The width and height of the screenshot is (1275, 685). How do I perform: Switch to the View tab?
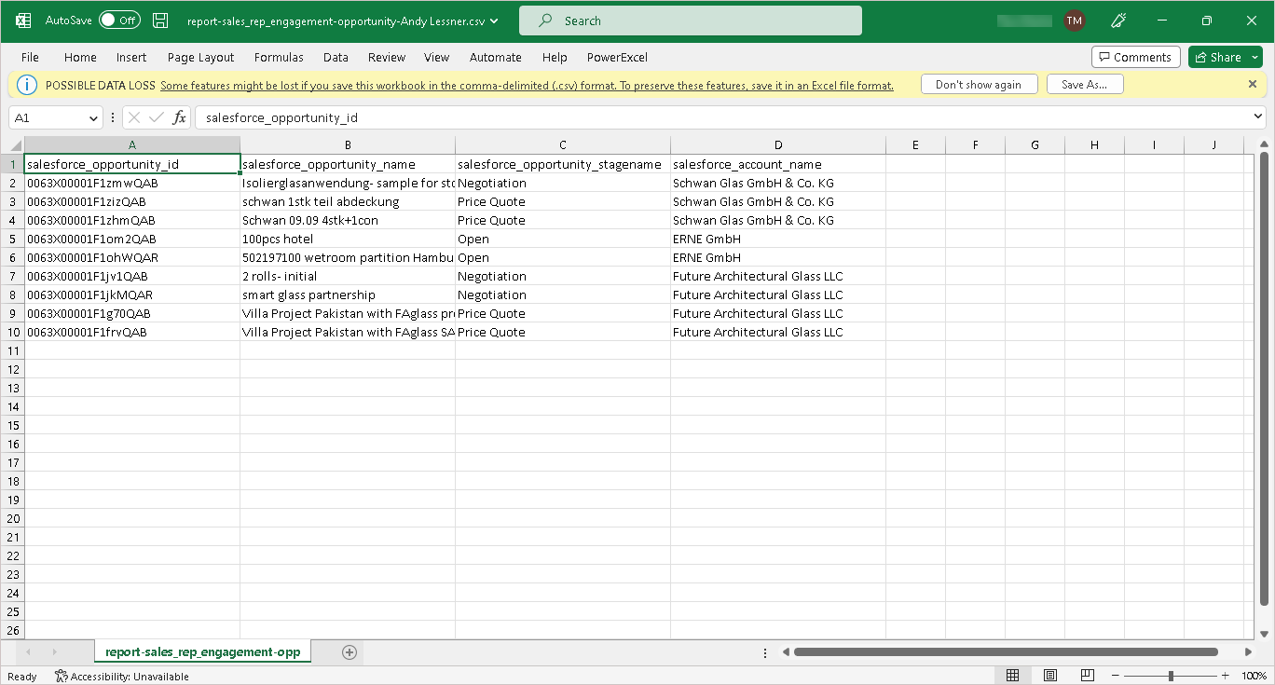(x=436, y=57)
